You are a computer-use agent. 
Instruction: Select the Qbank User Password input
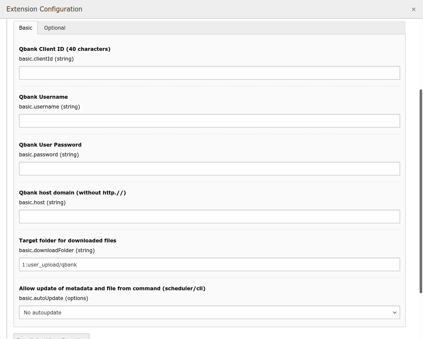click(x=209, y=169)
